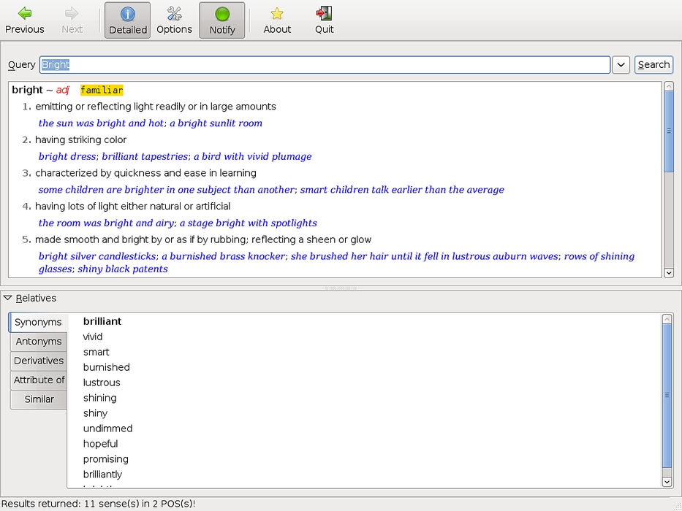Show the Similar tab
Screen dimensions: 682x511
(39, 399)
